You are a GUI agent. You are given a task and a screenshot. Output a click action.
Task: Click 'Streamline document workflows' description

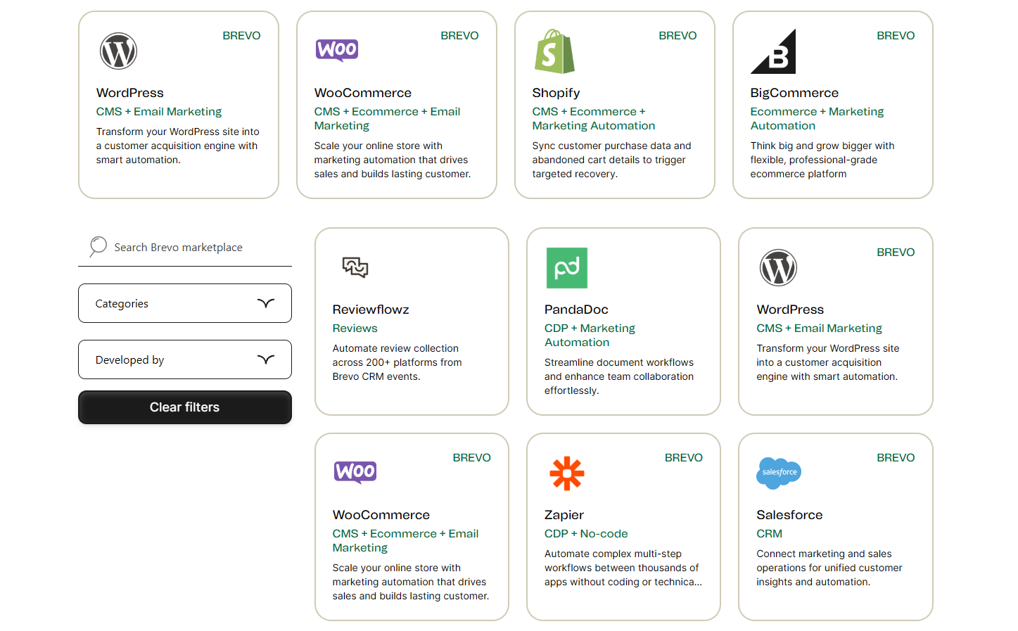(x=619, y=376)
